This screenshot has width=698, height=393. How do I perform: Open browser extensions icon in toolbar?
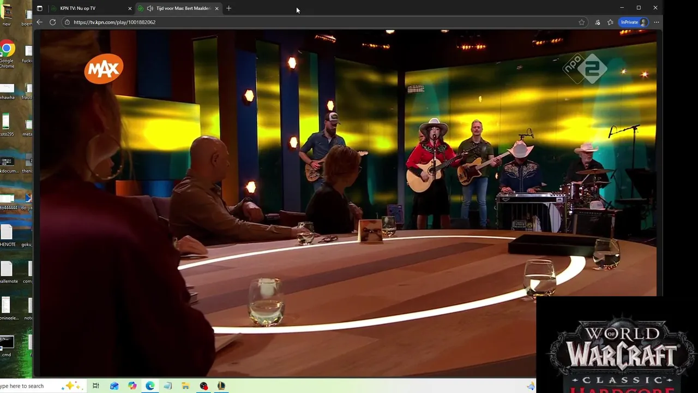point(598,22)
